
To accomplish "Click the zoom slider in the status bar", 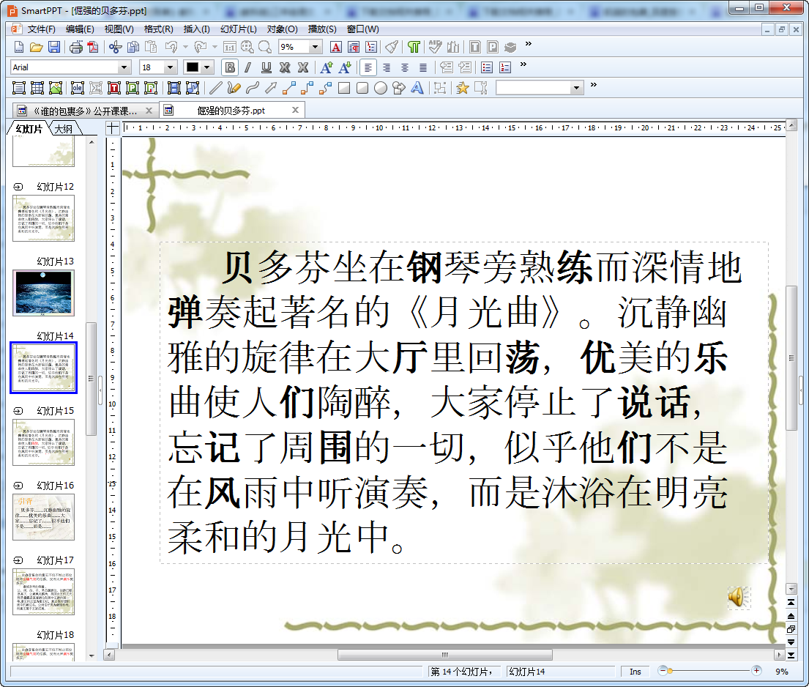I will point(709,671).
